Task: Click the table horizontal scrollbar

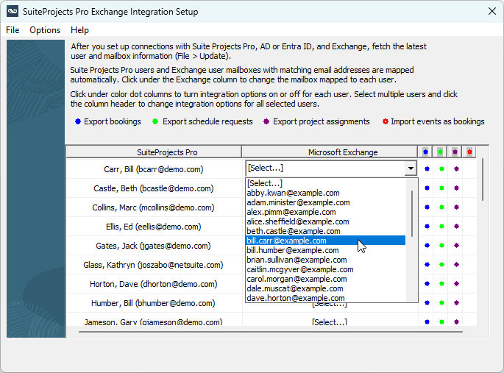Action: [271, 332]
